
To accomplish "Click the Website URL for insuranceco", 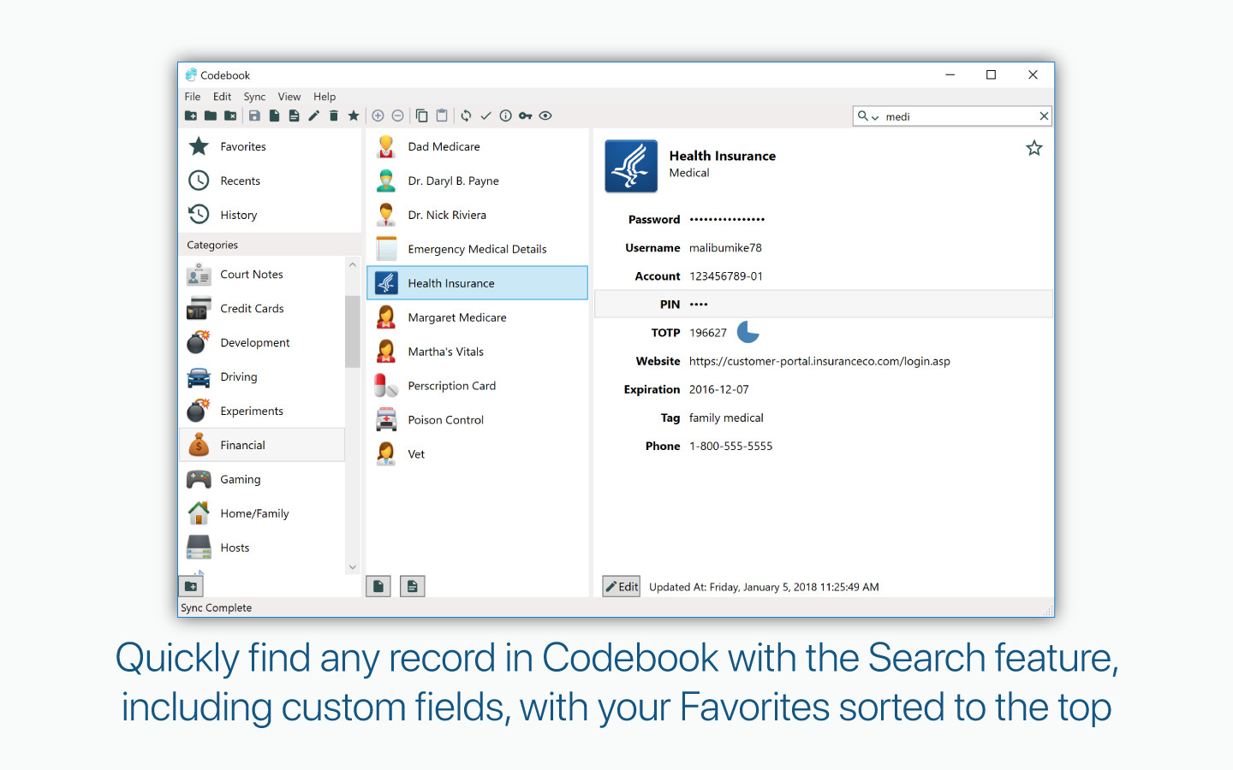I will [819, 361].
